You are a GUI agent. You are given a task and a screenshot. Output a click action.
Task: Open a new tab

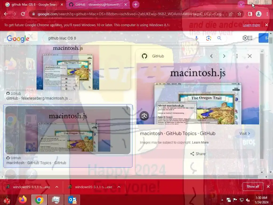click(136, 5)
